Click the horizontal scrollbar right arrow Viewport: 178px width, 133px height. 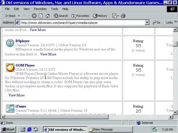pyautogui.click(x=171, y=117)
